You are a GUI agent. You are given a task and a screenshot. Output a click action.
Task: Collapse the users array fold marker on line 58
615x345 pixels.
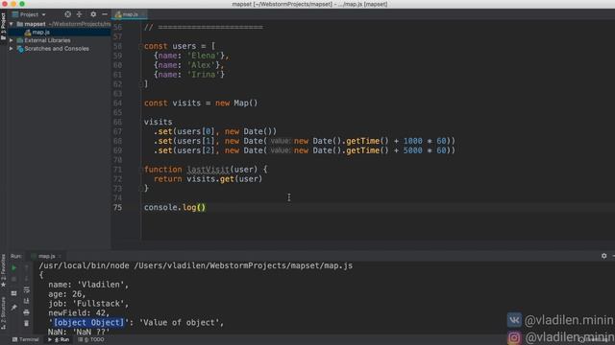point(140,46)
